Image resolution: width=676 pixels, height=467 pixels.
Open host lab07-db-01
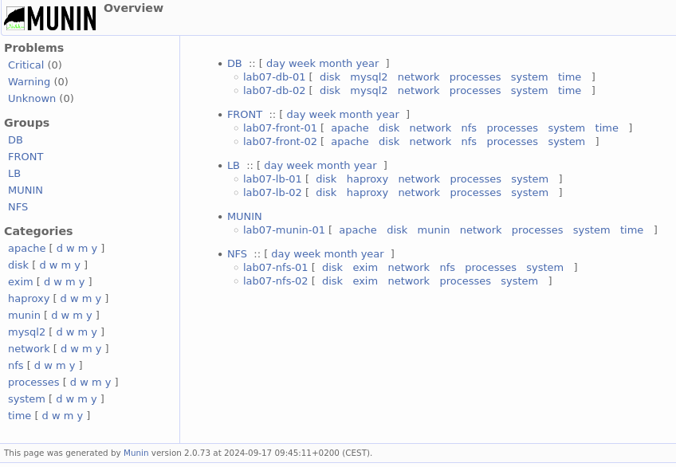point(274,77)
